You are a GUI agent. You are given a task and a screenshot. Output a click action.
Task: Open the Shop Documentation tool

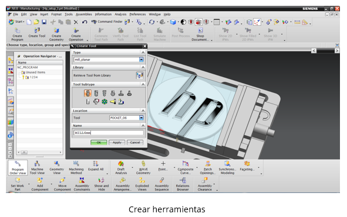(x=200, y=35)
